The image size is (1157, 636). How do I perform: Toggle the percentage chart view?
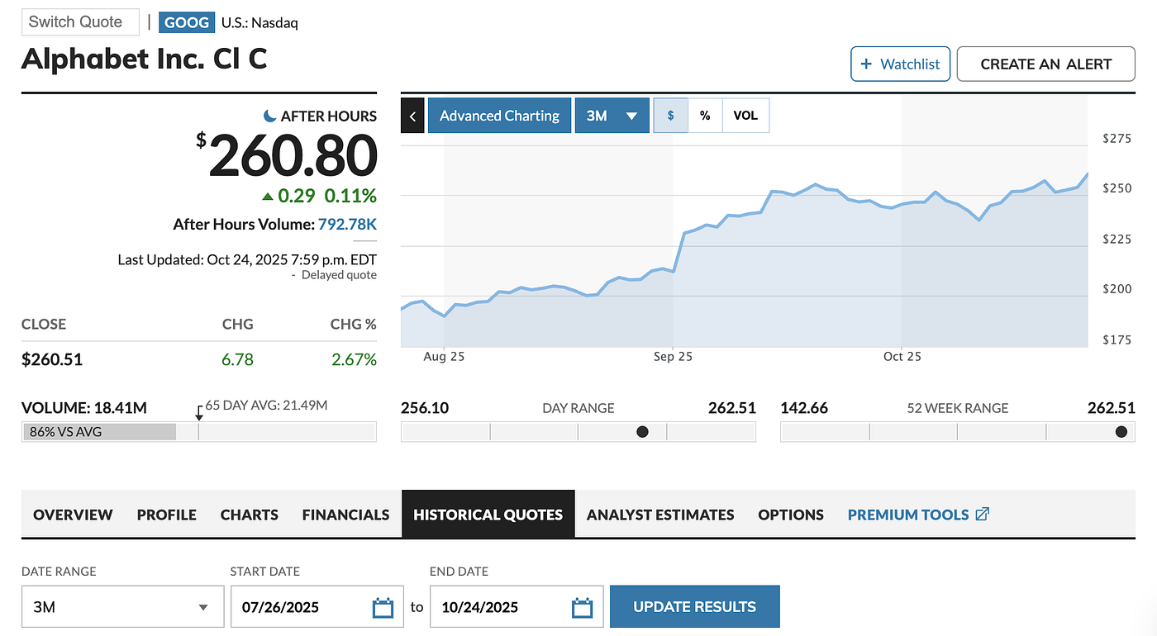tap(705, 115)
